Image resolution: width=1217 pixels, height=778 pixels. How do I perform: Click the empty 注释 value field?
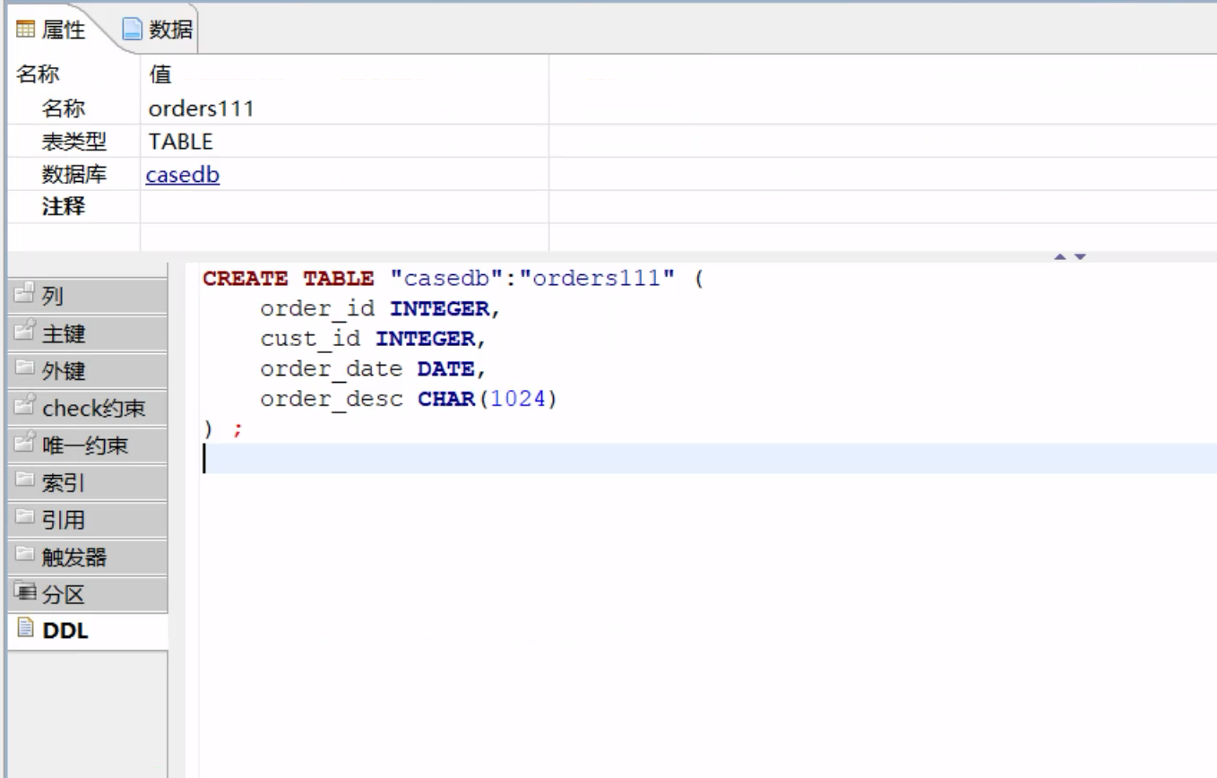point(345,208)
